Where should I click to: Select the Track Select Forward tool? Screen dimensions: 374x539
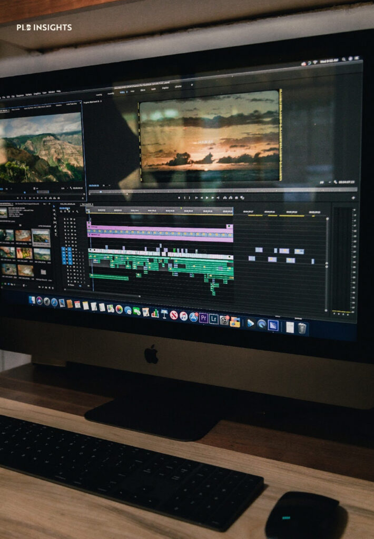coord(54,209)
